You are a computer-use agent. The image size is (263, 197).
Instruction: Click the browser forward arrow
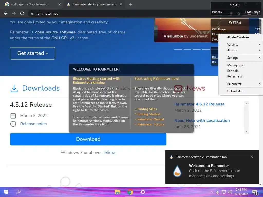point(14,13)
